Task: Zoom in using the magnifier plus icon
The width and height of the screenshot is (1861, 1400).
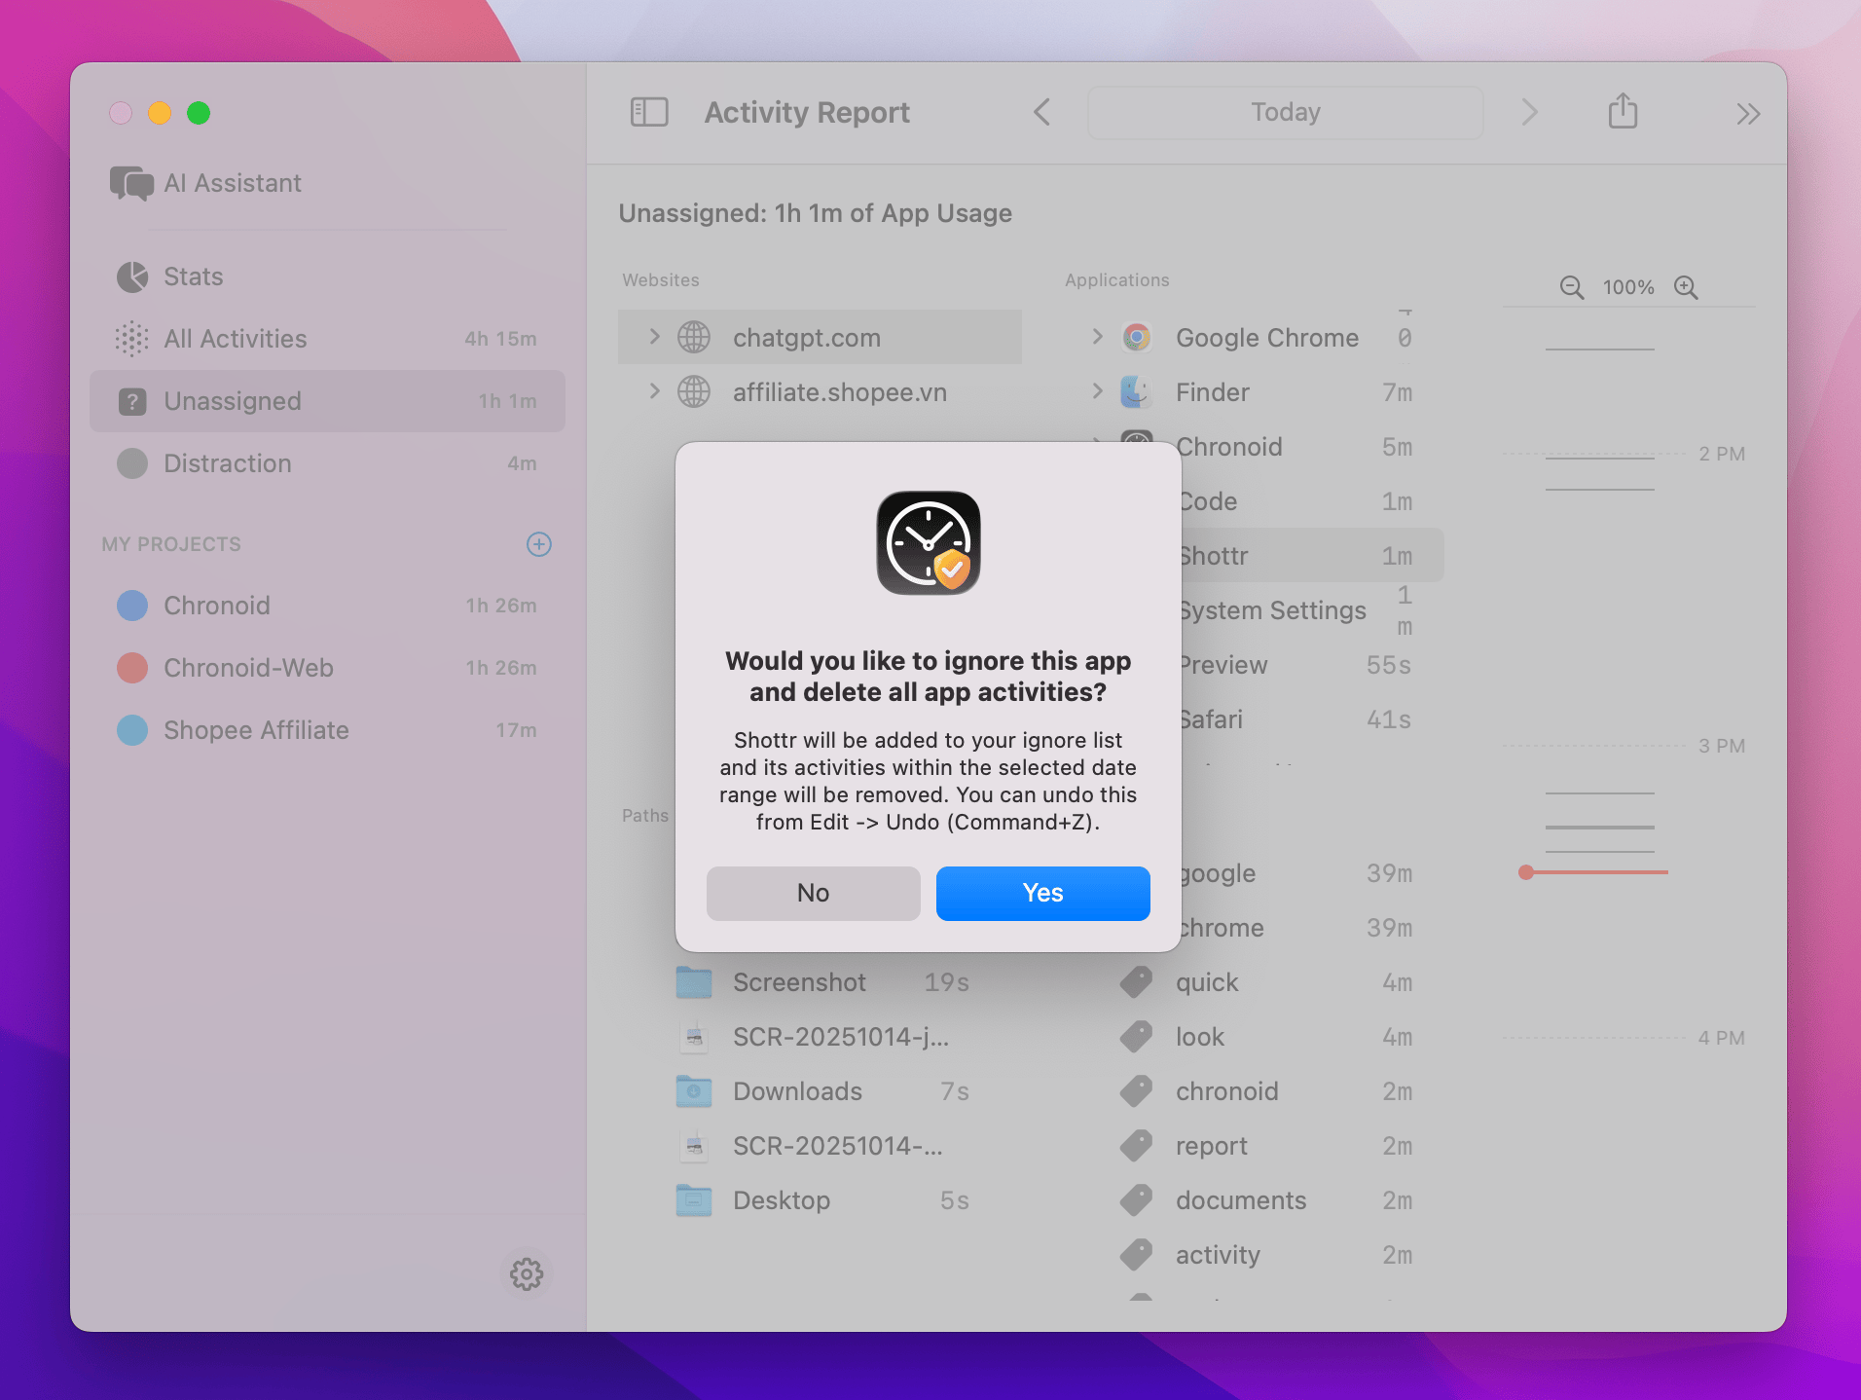Action: pos(1685,287)
